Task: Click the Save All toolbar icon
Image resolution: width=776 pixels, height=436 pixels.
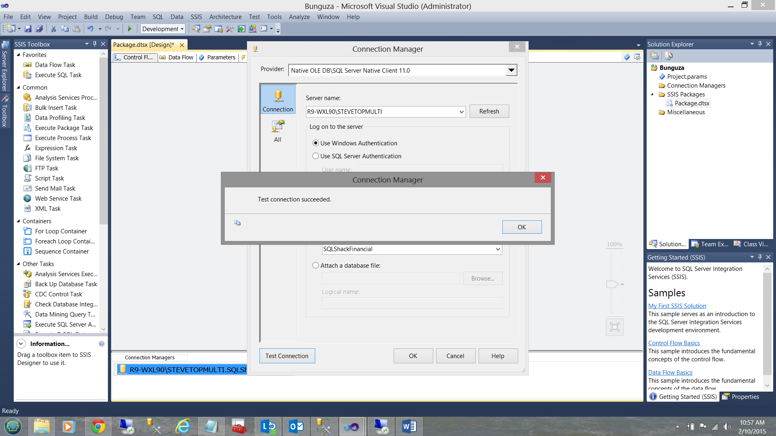Action: pyautogui.click(x=39, y=29)
